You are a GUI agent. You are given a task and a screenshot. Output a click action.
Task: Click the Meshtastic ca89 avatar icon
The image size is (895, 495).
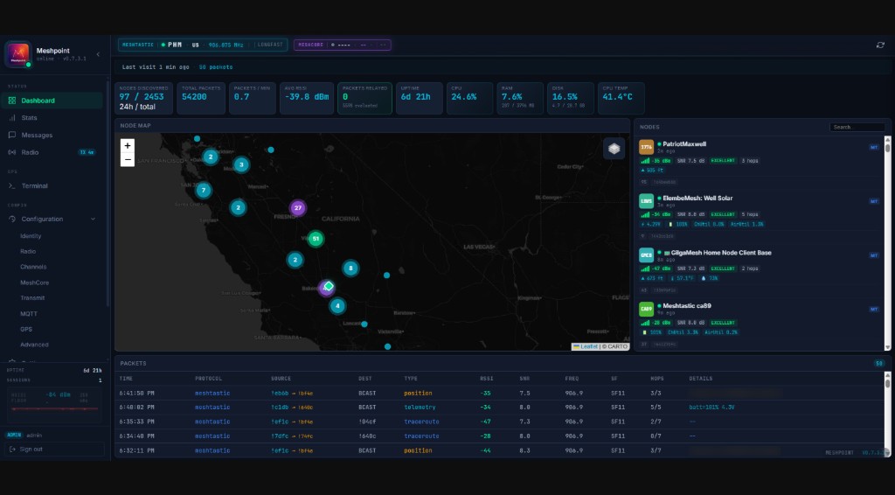(646, 310)
